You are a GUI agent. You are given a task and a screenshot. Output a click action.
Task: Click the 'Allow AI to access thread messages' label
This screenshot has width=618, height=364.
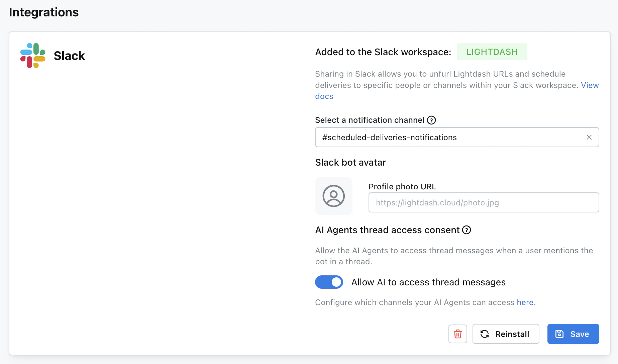(x=428, y=282)
